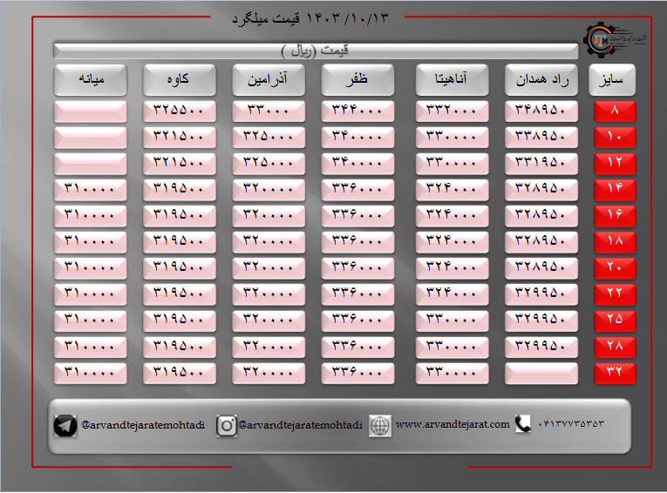Viewport: 667px width, 493px height.
Task: Select red size cell ۱۰
Action: tap(615, 138)
